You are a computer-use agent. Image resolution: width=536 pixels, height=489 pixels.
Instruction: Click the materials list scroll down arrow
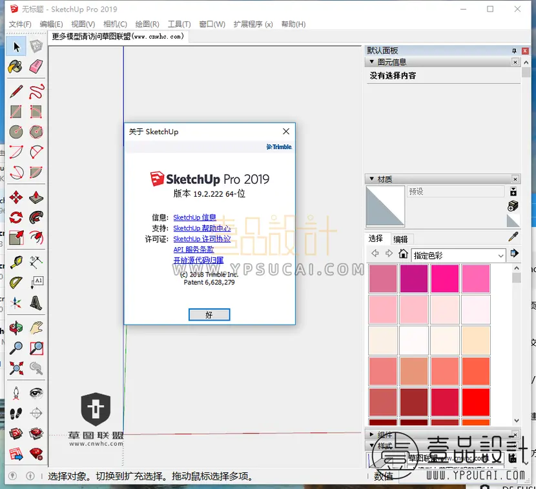517,421
